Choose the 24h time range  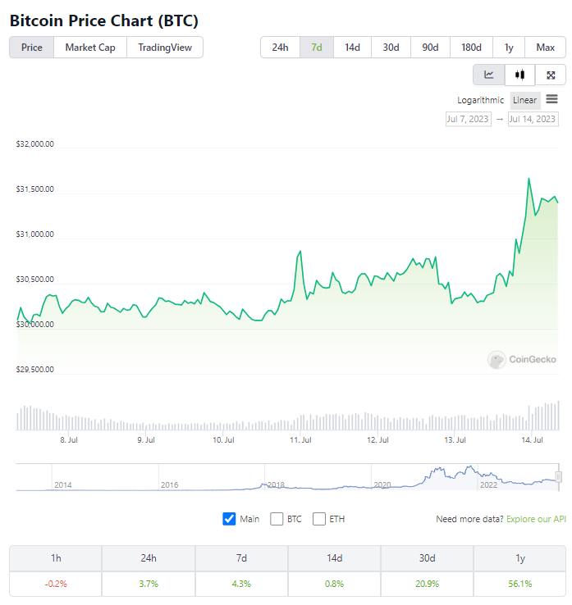pyautogui.click(x=280, y=48)
